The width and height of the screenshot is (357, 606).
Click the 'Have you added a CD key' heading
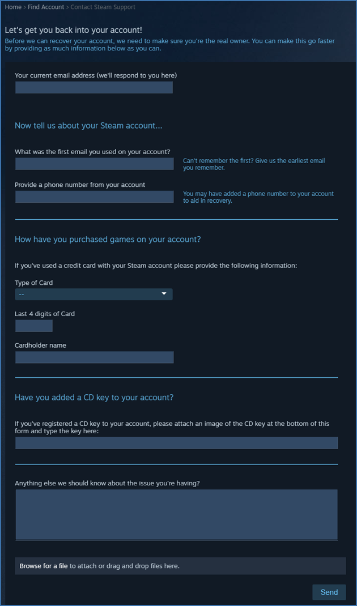pos(94,398)
